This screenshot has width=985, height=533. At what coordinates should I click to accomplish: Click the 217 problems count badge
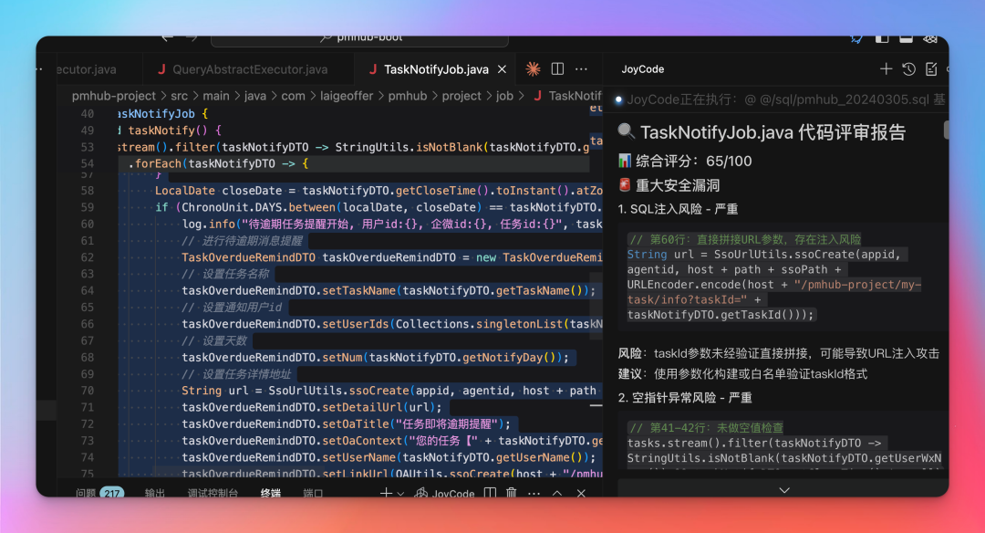click(112, 494)
